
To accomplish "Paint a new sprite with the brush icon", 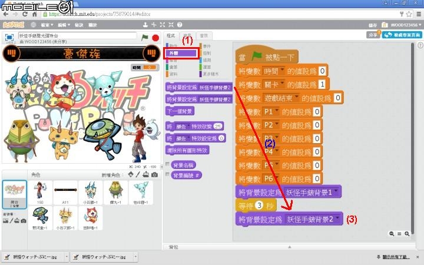I will click(138, 174).
